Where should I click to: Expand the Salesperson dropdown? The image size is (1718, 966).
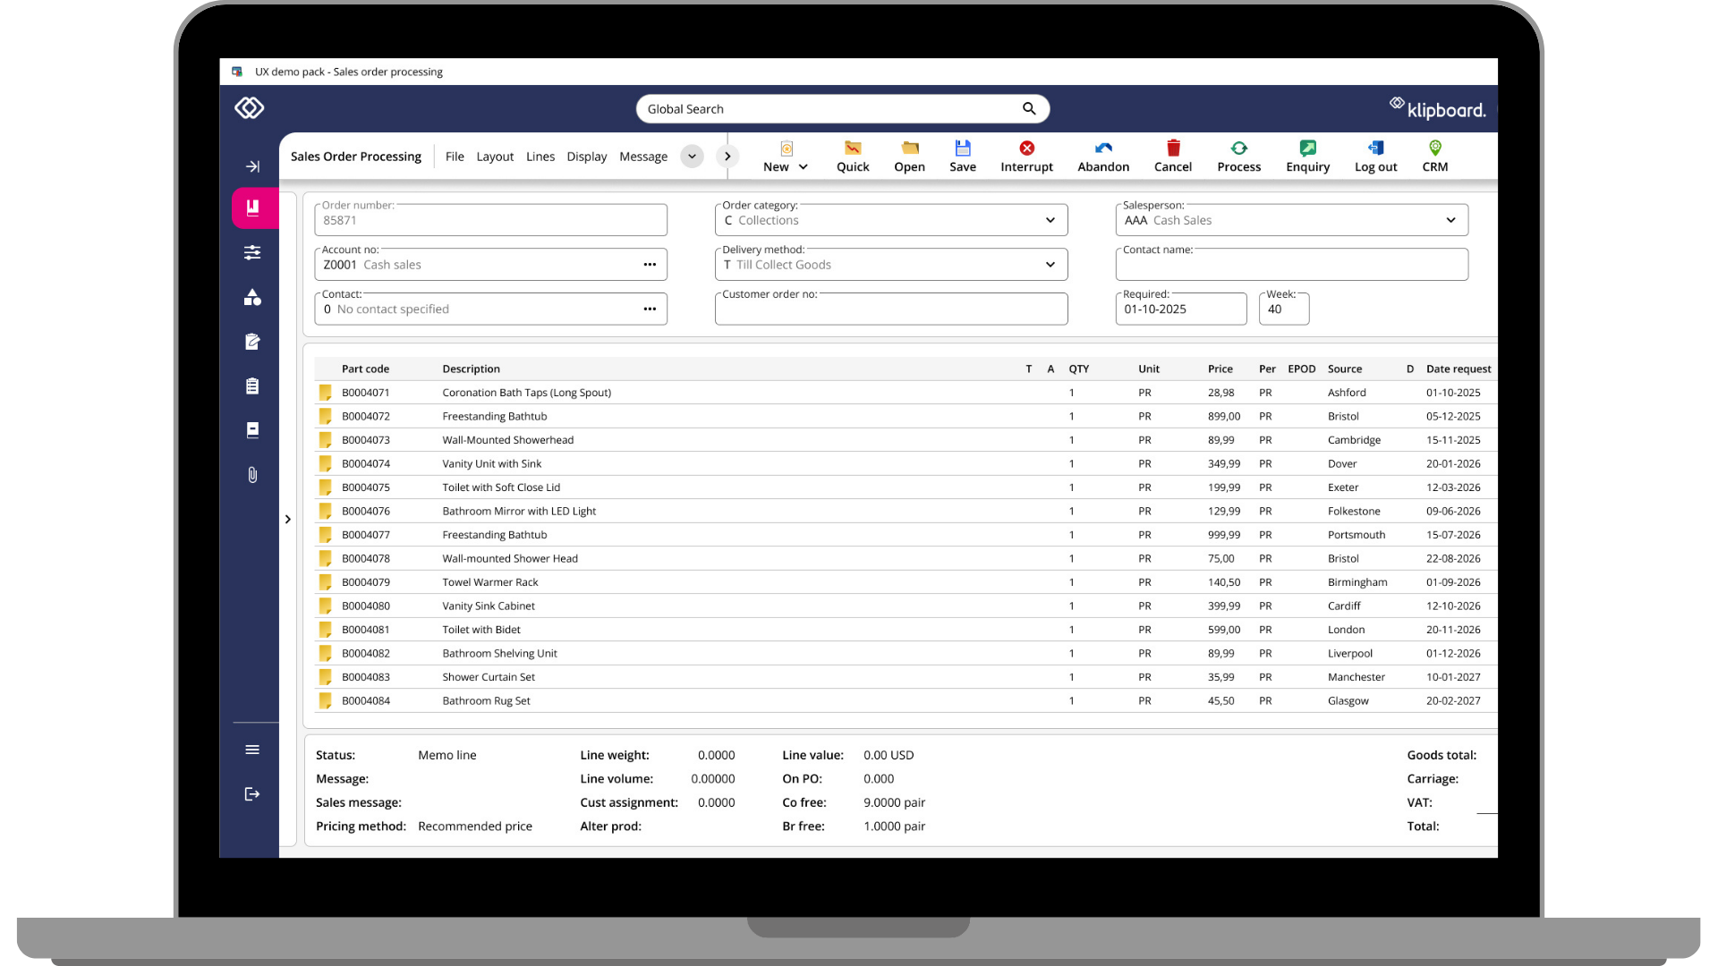[1450, 221]
